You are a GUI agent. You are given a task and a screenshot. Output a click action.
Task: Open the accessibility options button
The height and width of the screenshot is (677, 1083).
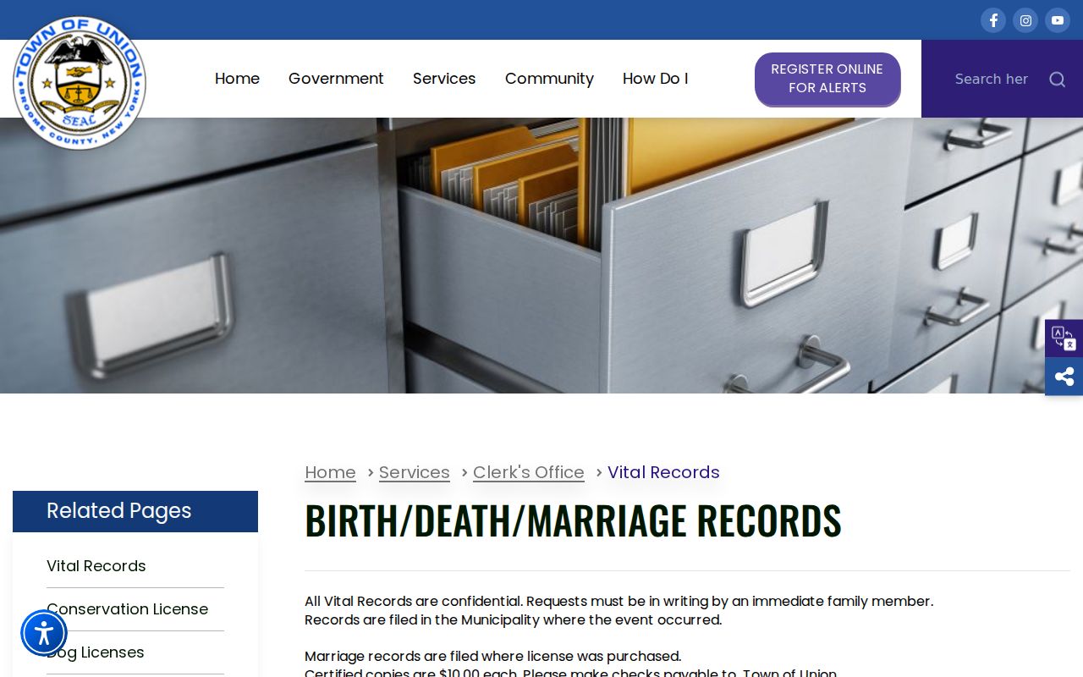pyautogui.click(x=44, y=633)
